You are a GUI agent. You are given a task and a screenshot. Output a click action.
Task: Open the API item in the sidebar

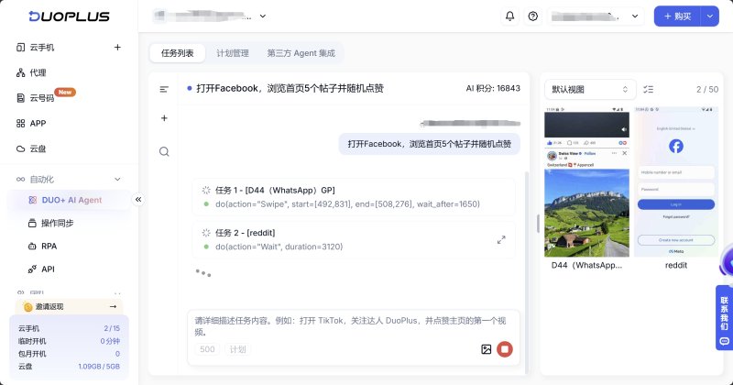tap(48, 269)
